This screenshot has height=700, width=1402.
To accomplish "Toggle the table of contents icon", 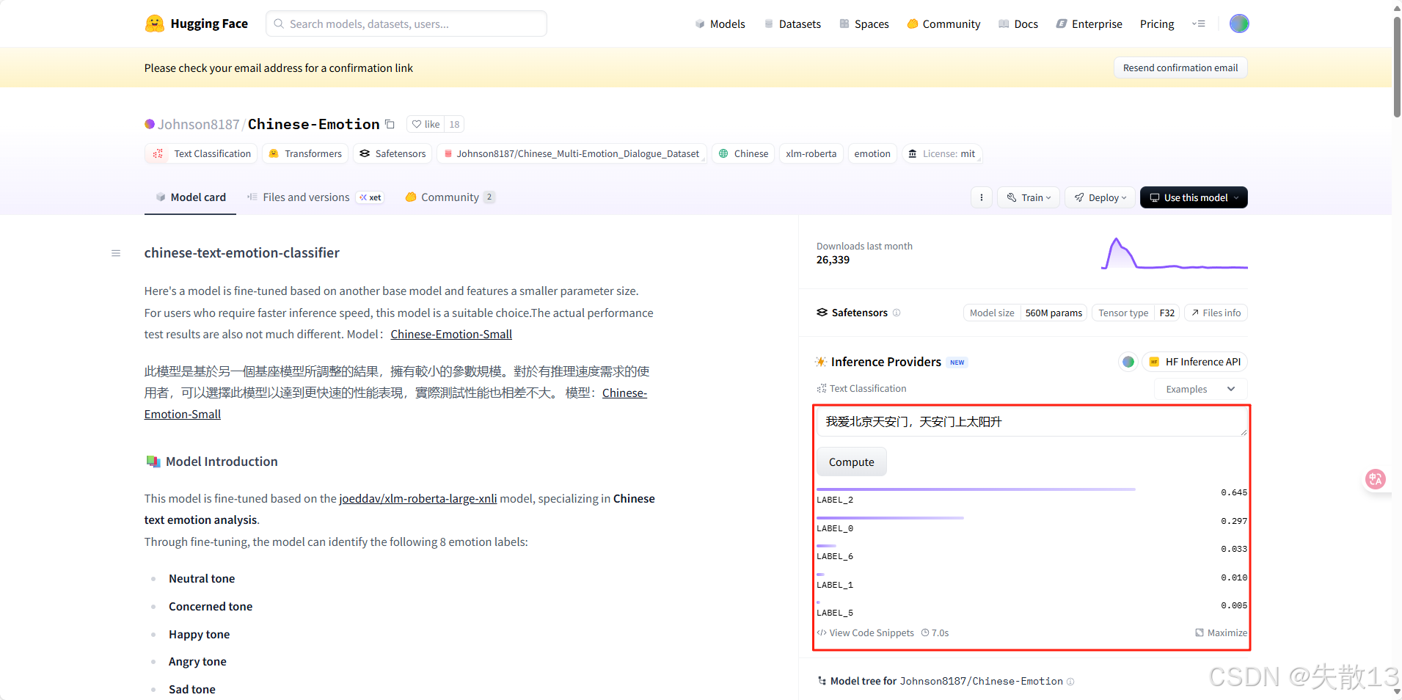I will [x=116, y=253].
